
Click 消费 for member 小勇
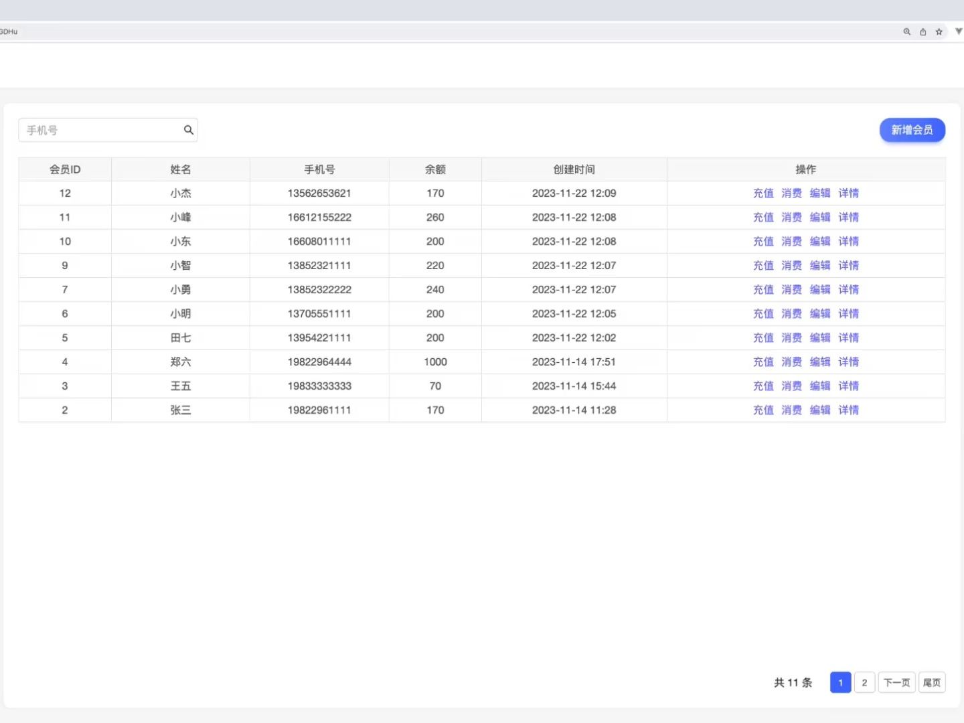coord(791,289)
